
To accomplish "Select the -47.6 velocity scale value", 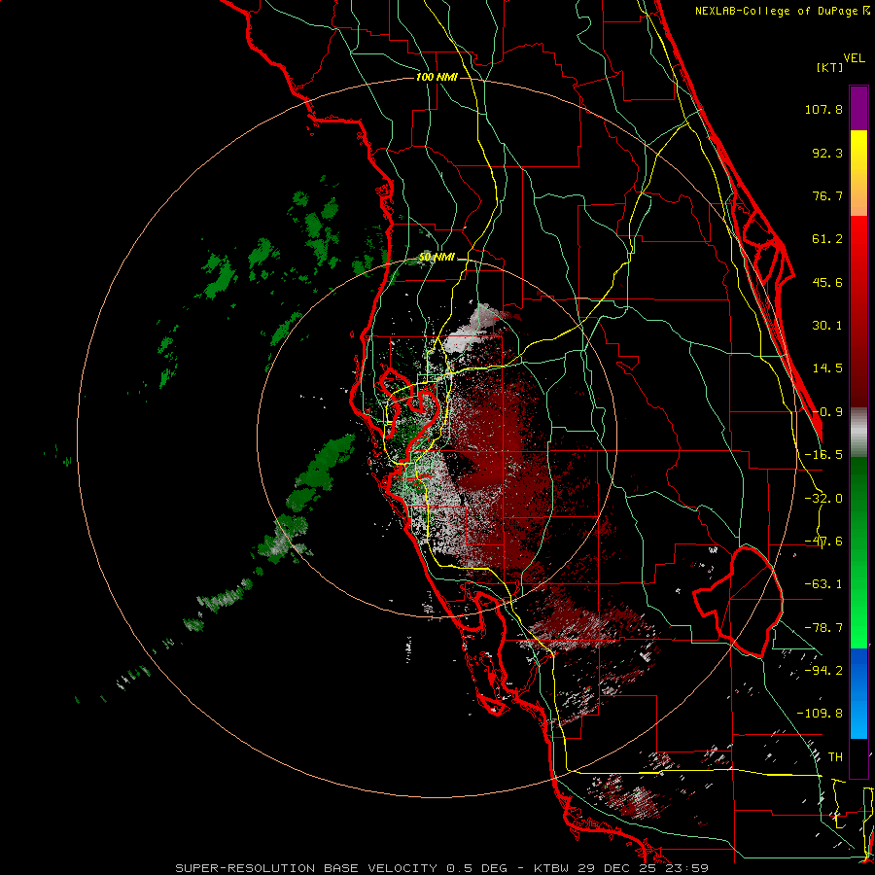I will [x=823, y=542].
